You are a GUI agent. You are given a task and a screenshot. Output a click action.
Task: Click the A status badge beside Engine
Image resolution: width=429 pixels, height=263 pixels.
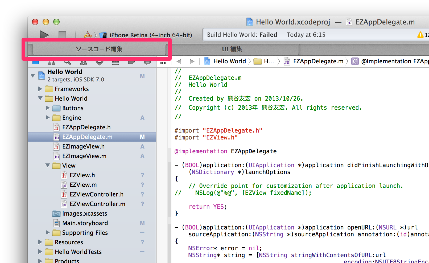pyautogui.click(x=142, y=118)
